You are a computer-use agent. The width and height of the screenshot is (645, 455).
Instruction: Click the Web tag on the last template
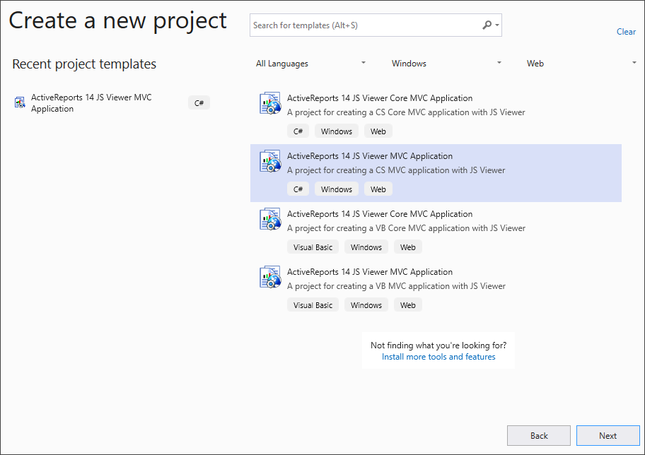tap(407, 305)
